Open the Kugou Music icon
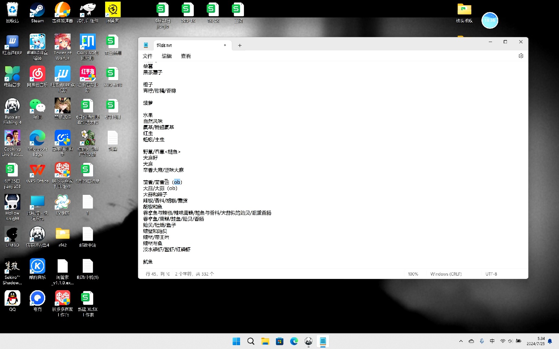The width and height of the screenshot is (559, 349). 38,269
